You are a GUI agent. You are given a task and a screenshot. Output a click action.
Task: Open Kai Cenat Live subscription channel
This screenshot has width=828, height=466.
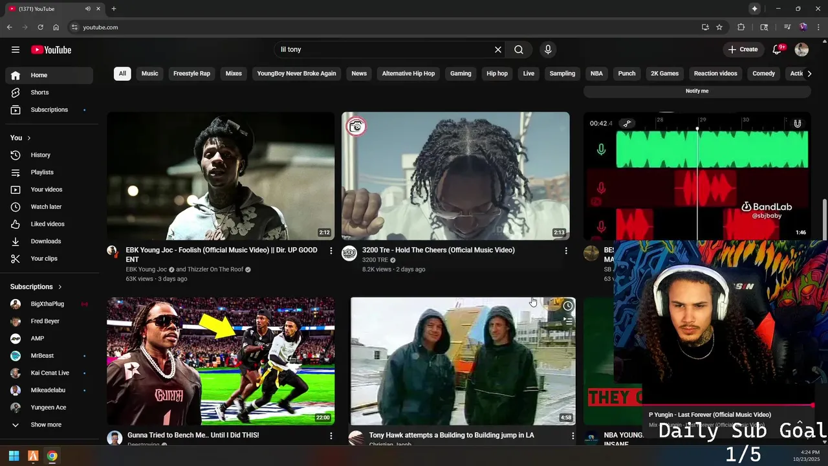coord(49,373)
